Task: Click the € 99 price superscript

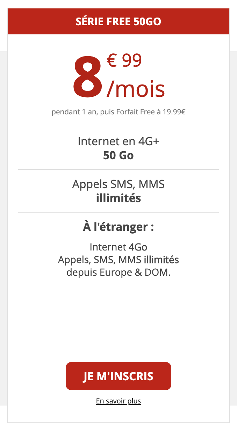Action: (x=124, y=60)
